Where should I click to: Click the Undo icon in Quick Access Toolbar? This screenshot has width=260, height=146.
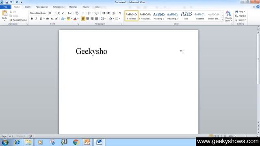click(11, 2)
